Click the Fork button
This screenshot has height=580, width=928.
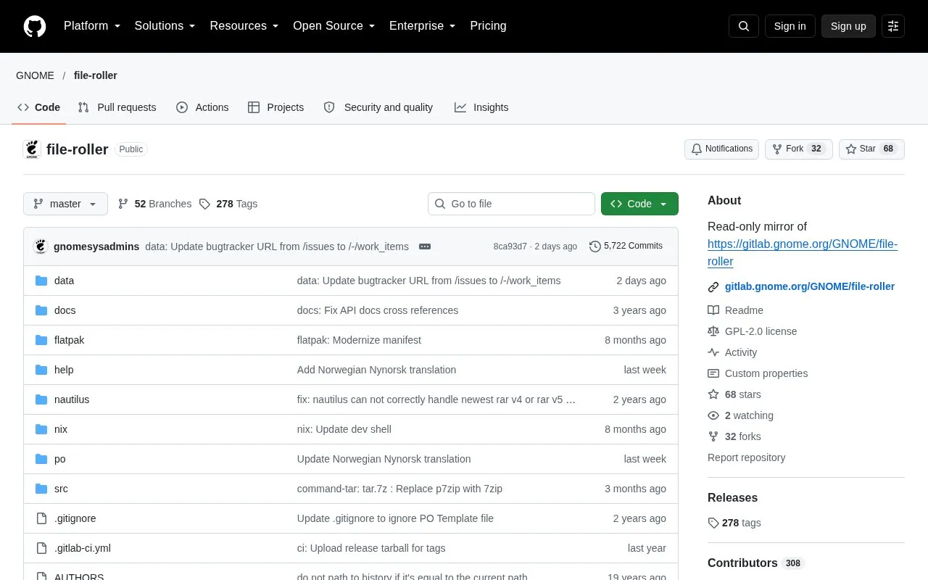click(x=798, y=149)
